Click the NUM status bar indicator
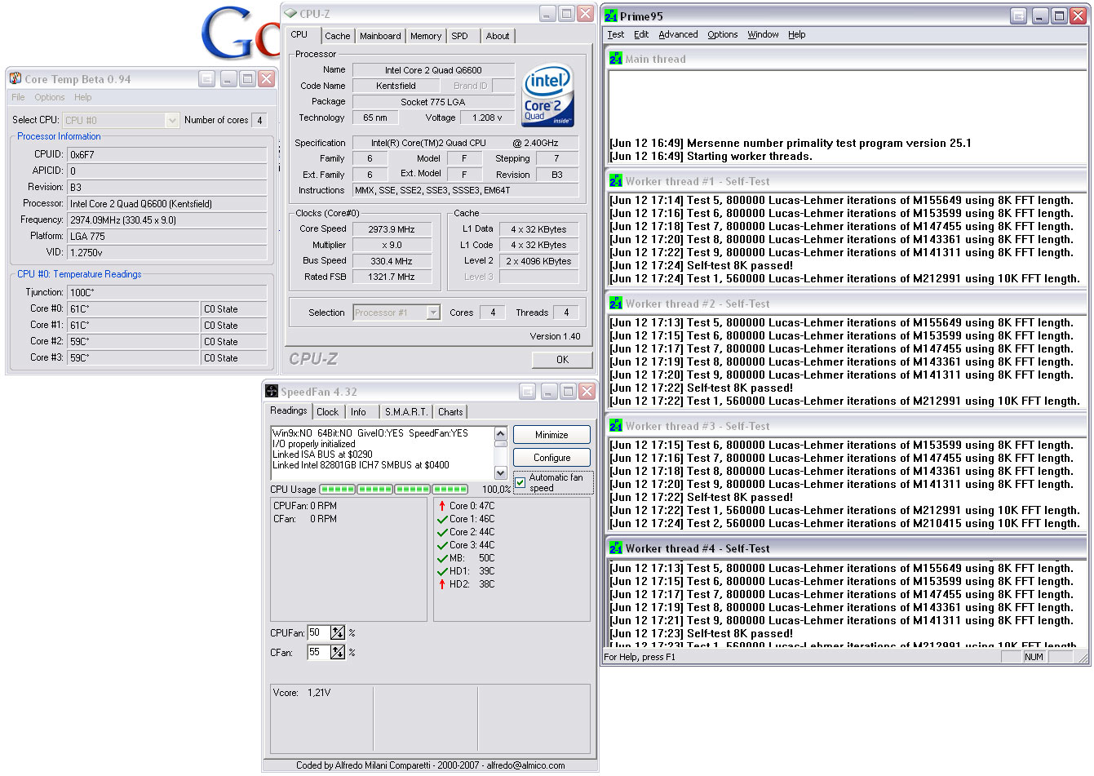 [1034, 657]
